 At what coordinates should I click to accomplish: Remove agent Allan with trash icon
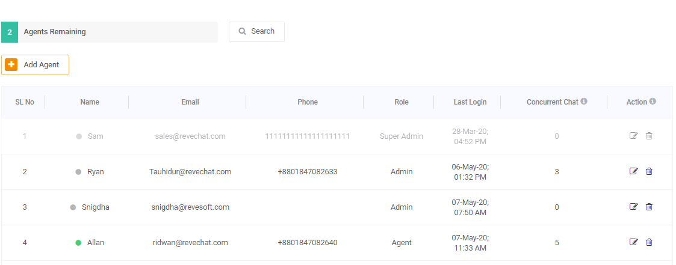point(649,242)
